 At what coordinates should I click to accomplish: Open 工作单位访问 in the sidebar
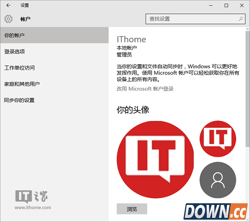[x=54, y=68]
